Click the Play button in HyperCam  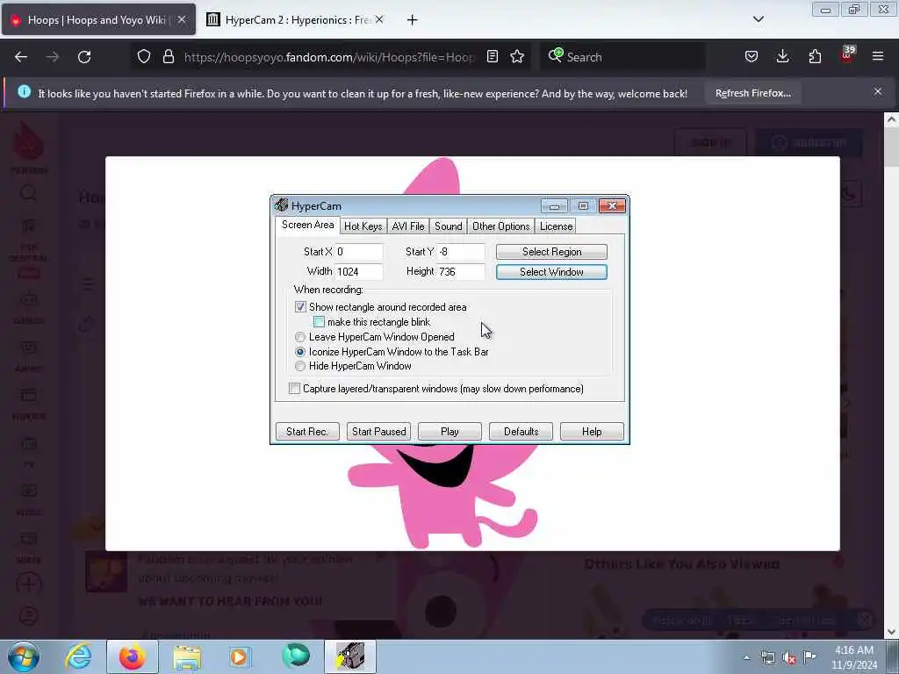click(449, 432)
